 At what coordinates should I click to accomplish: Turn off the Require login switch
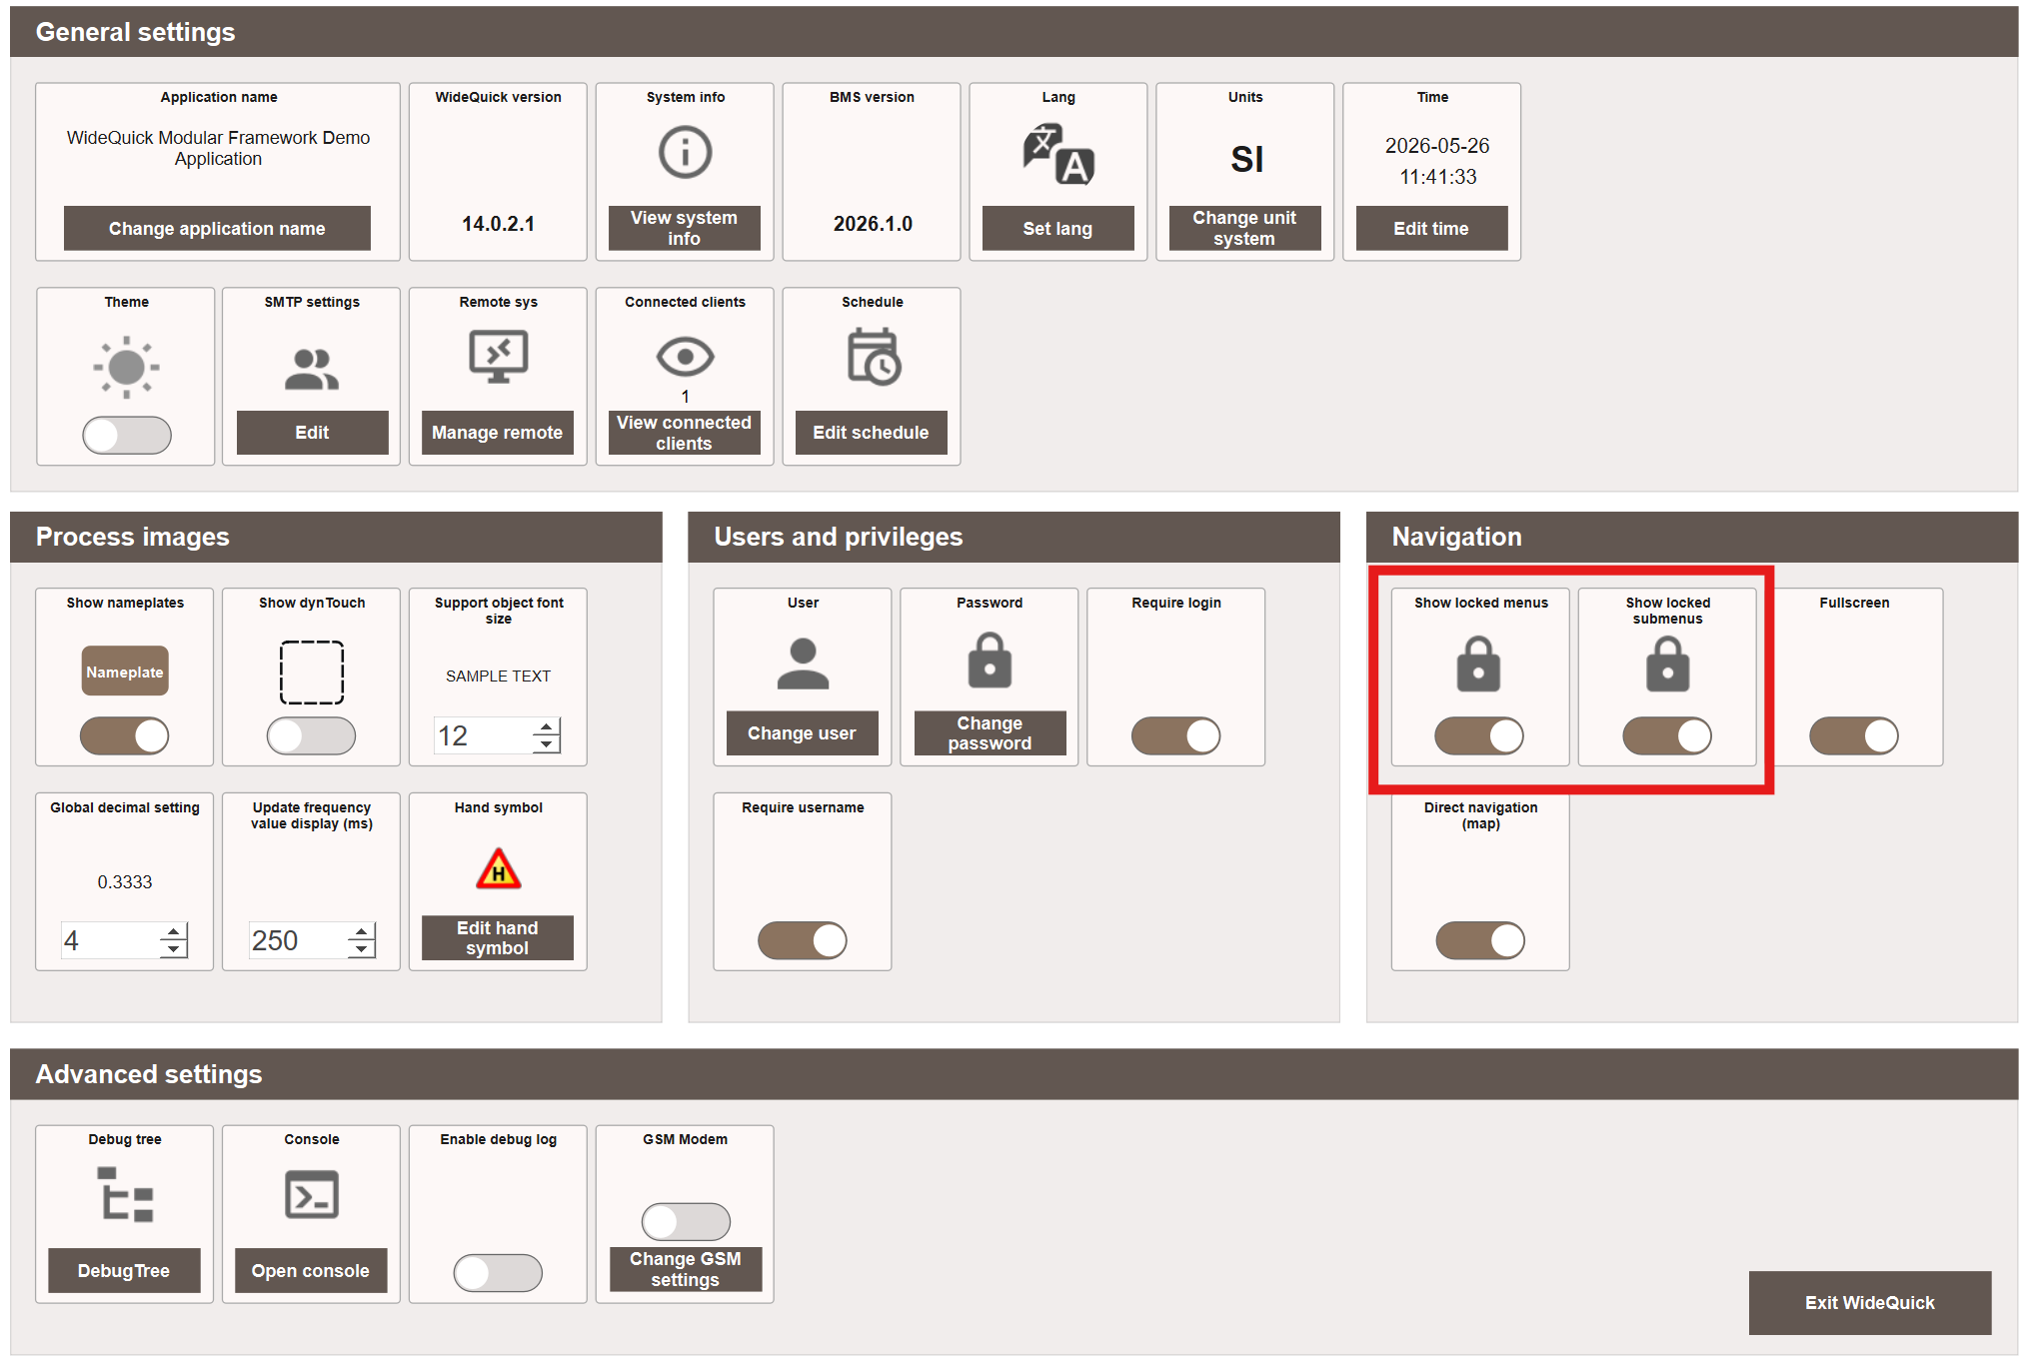tap(1176, 736)
